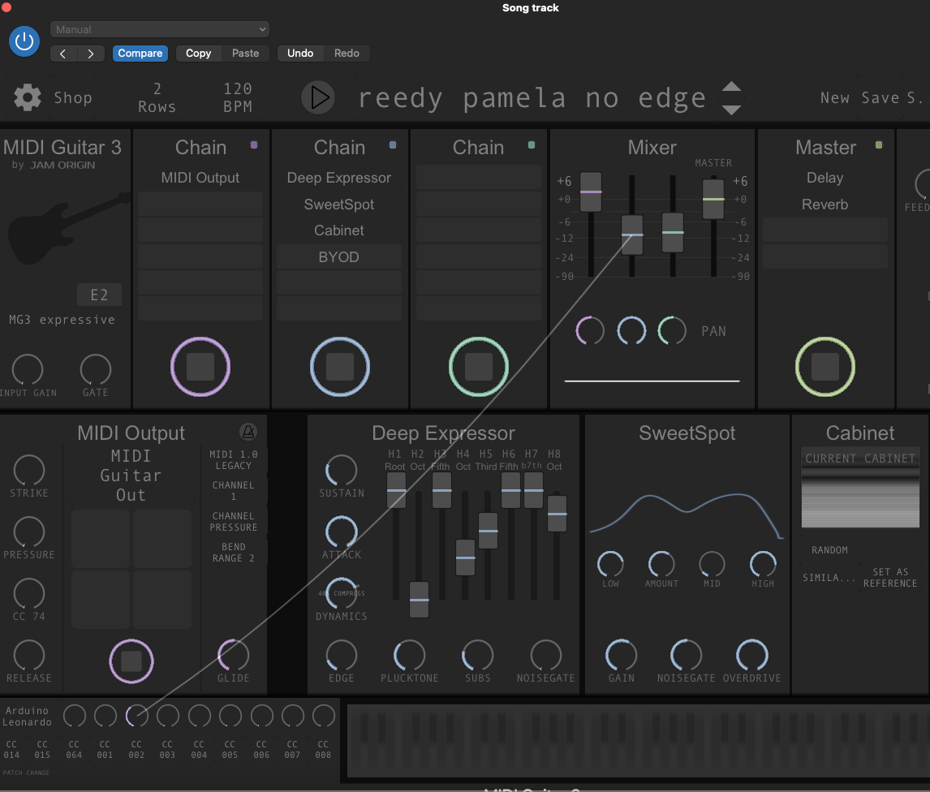Click the metronome icon in MIDI Output
Screen dimensions: 930x792
coord(248,432)
